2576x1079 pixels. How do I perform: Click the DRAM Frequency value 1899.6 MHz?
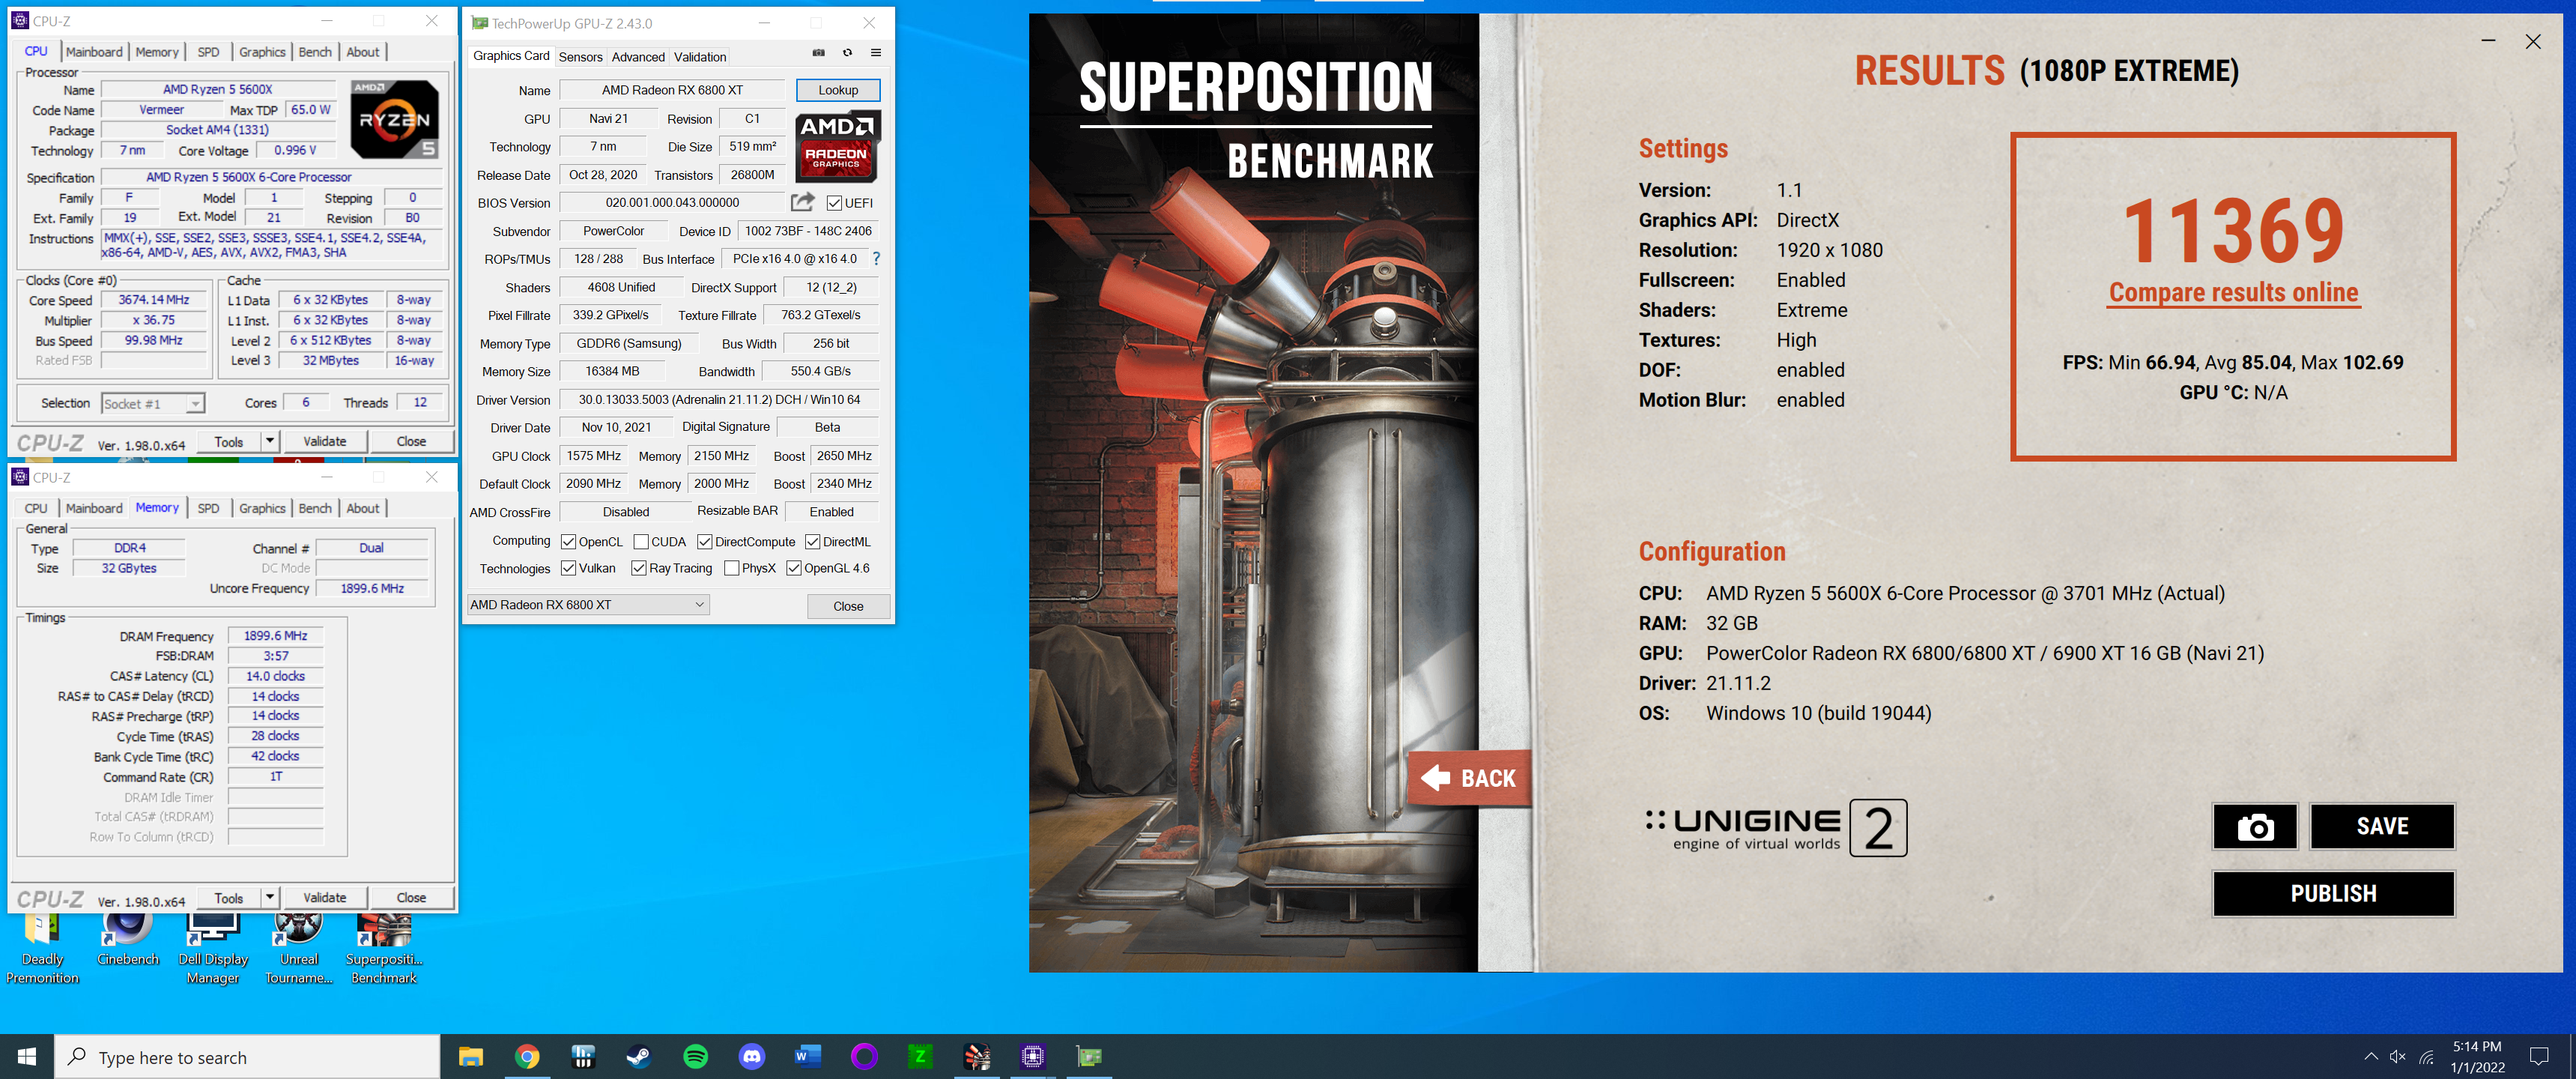pos(276,636)
